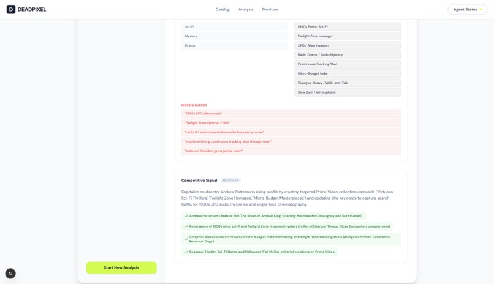Click the Twilight Zone Homage tag
The width and height of the screenshot is (494, 284).
click(x=348, y=36)
